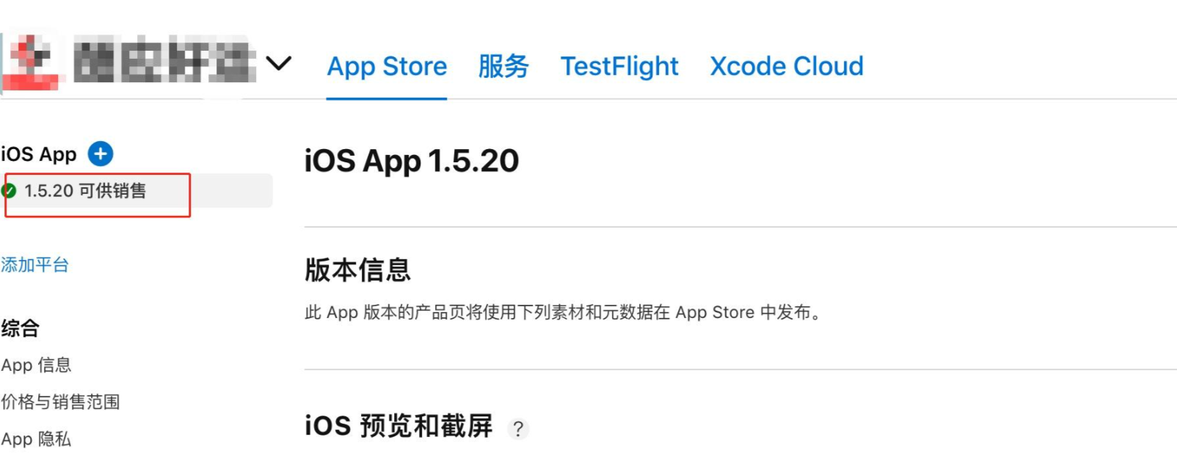Open the 价格与销售范围 page

coord(62,402)
